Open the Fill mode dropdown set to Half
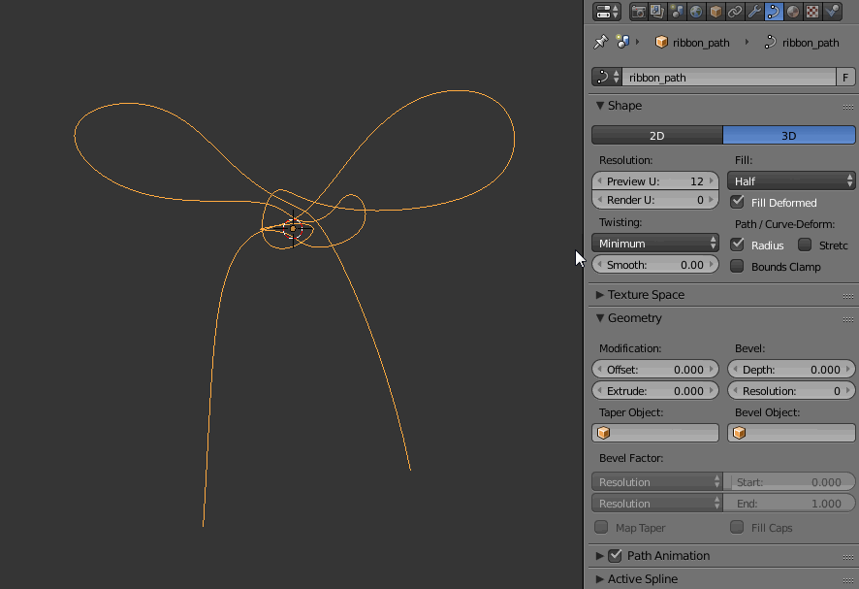Image resolution: width=859 pixels, height=589 pixels. click(x=791, y=181)
